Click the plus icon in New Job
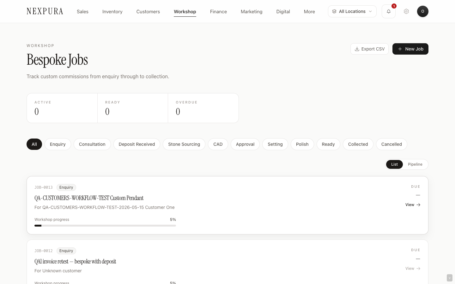The width and height of the screenshot is (455, 284). tap(400, 49)
